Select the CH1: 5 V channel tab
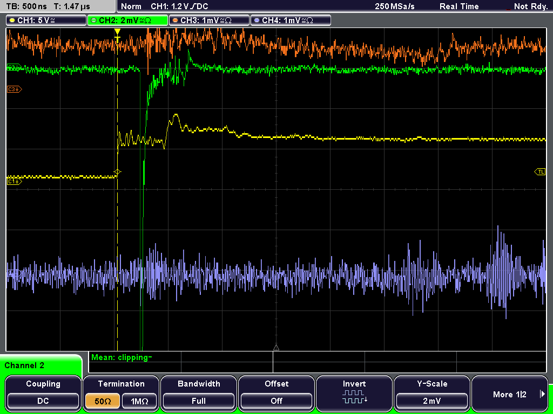Image resolution: width=553 pixels, height=414 pixels. [46, 20]
